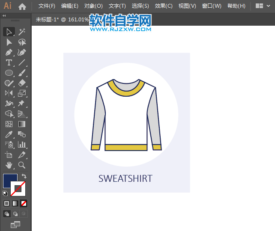Select the Pen tool
The image size is (275, 231).
point(9,52)
